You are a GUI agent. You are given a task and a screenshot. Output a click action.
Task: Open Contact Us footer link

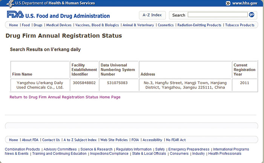(x=51, y=140)
